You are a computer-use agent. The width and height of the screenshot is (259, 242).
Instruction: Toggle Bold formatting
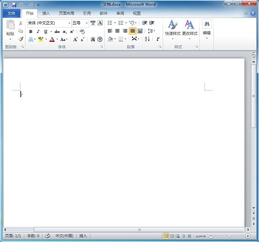[x=31, y=32]
